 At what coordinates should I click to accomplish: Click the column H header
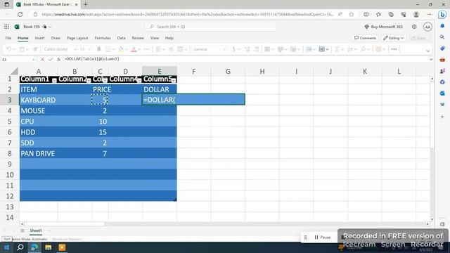click(x=262, y=72)
